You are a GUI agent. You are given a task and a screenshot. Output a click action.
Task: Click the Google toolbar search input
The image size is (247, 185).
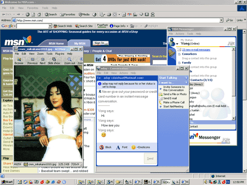coord(32,26)
